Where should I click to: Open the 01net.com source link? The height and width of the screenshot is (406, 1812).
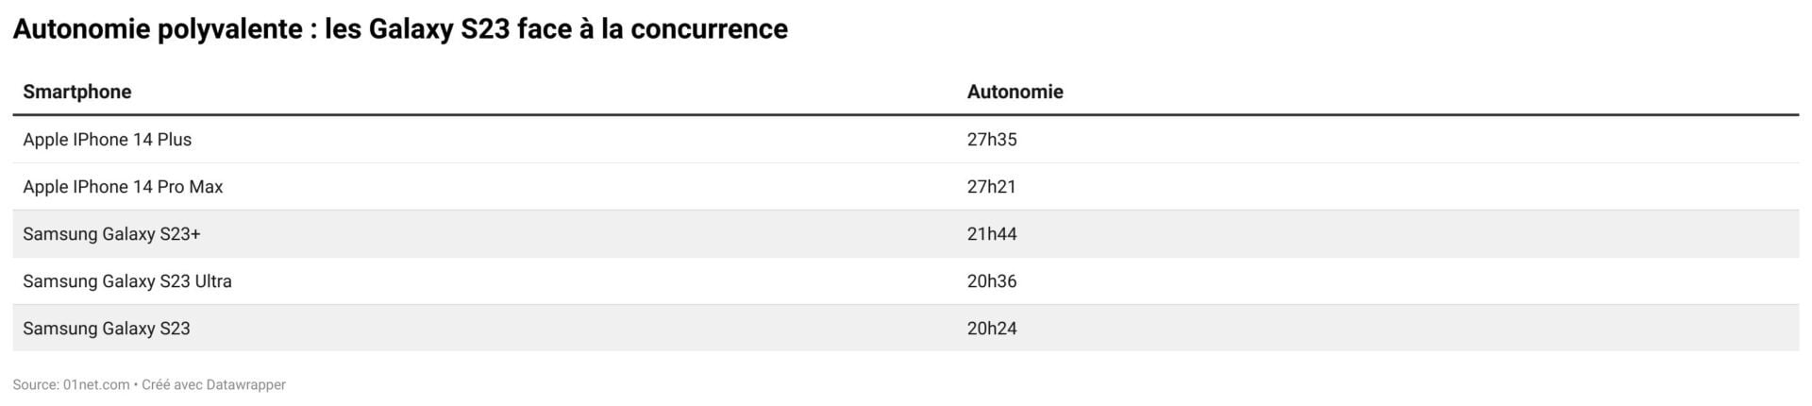tap(96, 385)
